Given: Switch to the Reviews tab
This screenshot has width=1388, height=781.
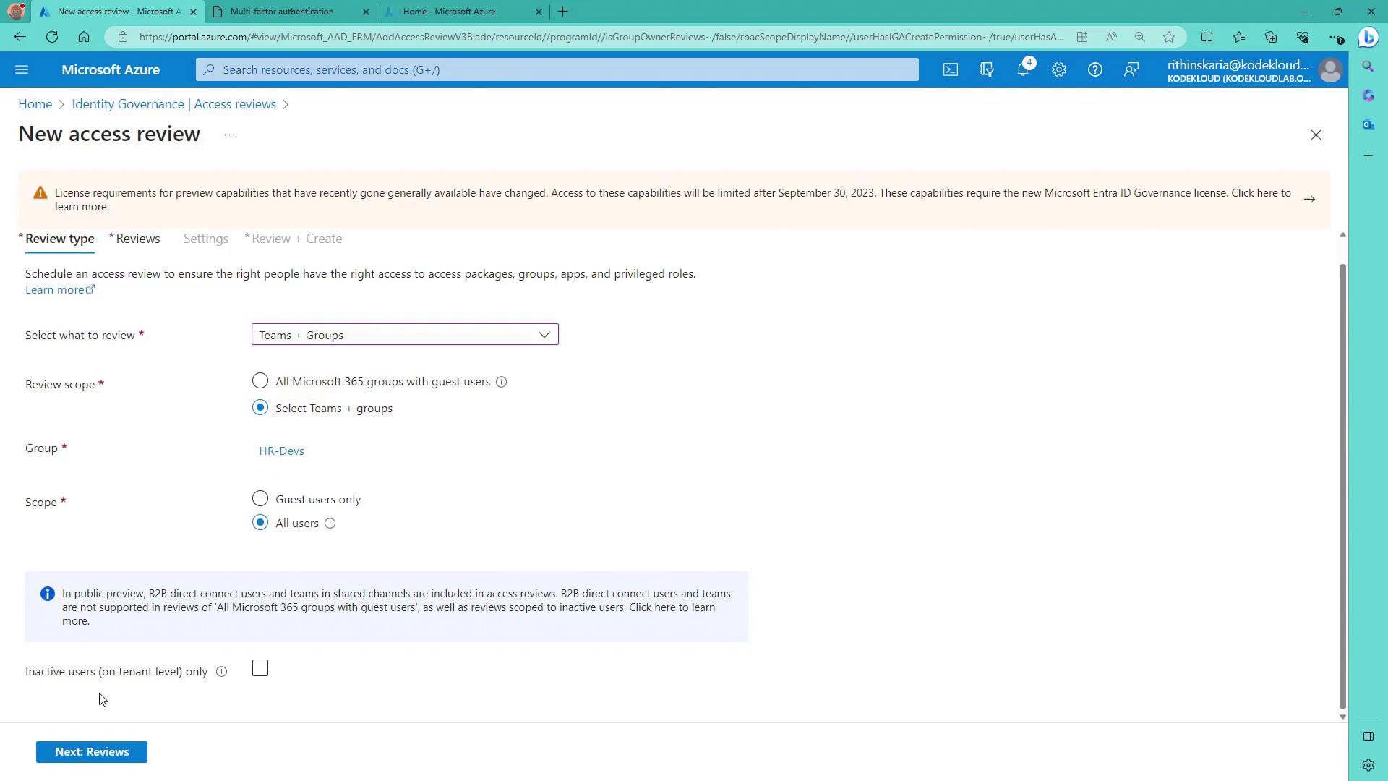Looking at the screenshot, I should click(137, 239).
